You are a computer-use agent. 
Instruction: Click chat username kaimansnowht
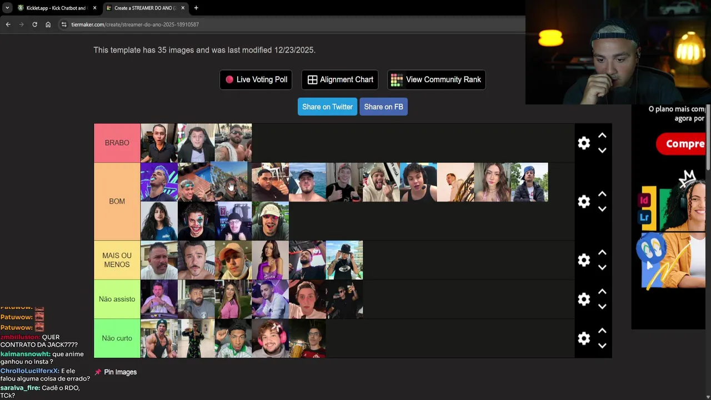pos(26,354)
